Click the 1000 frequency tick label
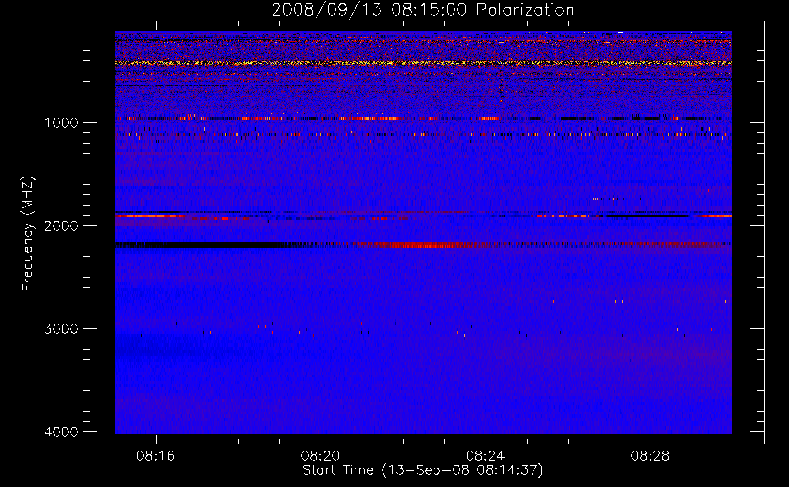 tap(61, 122)
